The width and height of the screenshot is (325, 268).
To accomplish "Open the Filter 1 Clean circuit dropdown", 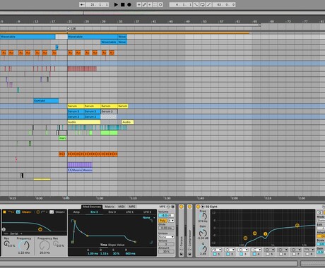I will [x=27, y=212].
